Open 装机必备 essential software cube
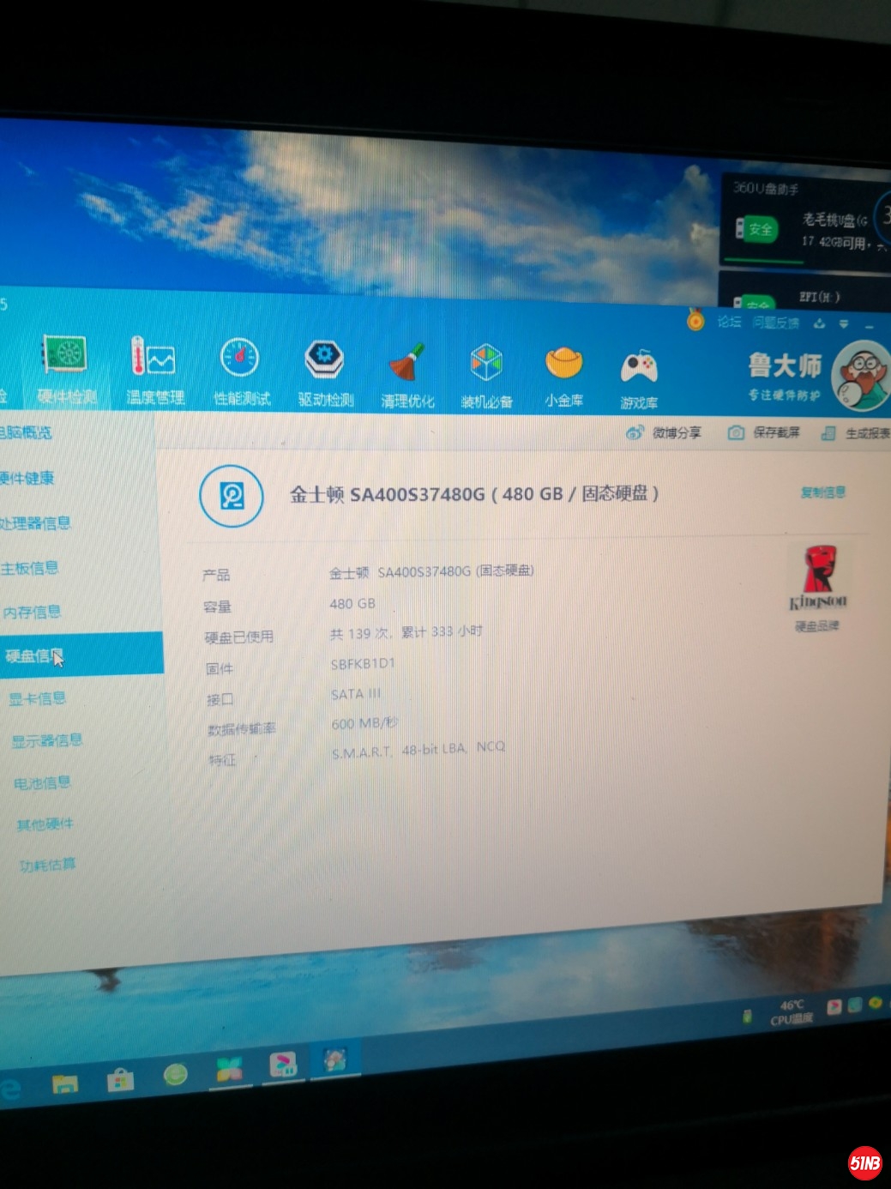This screenshot has width=891, height=1189. [x=486, y=377]
